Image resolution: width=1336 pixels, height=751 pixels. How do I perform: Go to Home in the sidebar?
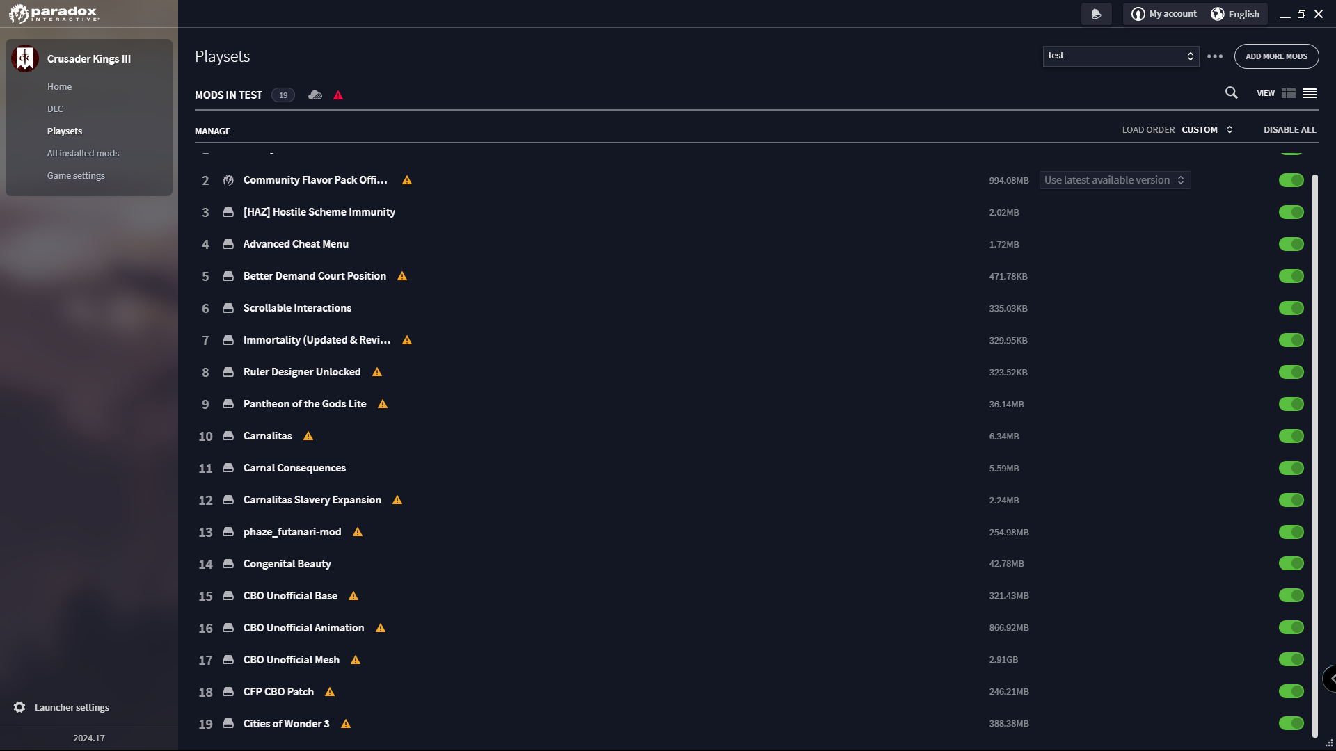(60, 87)
